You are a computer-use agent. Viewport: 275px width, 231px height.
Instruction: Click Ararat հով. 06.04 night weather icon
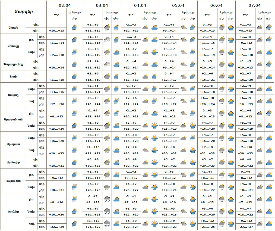pyautogui.click(x=222, y=150)
